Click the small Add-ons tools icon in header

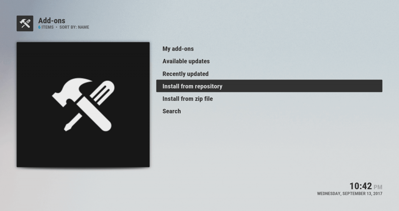(25, 23)
